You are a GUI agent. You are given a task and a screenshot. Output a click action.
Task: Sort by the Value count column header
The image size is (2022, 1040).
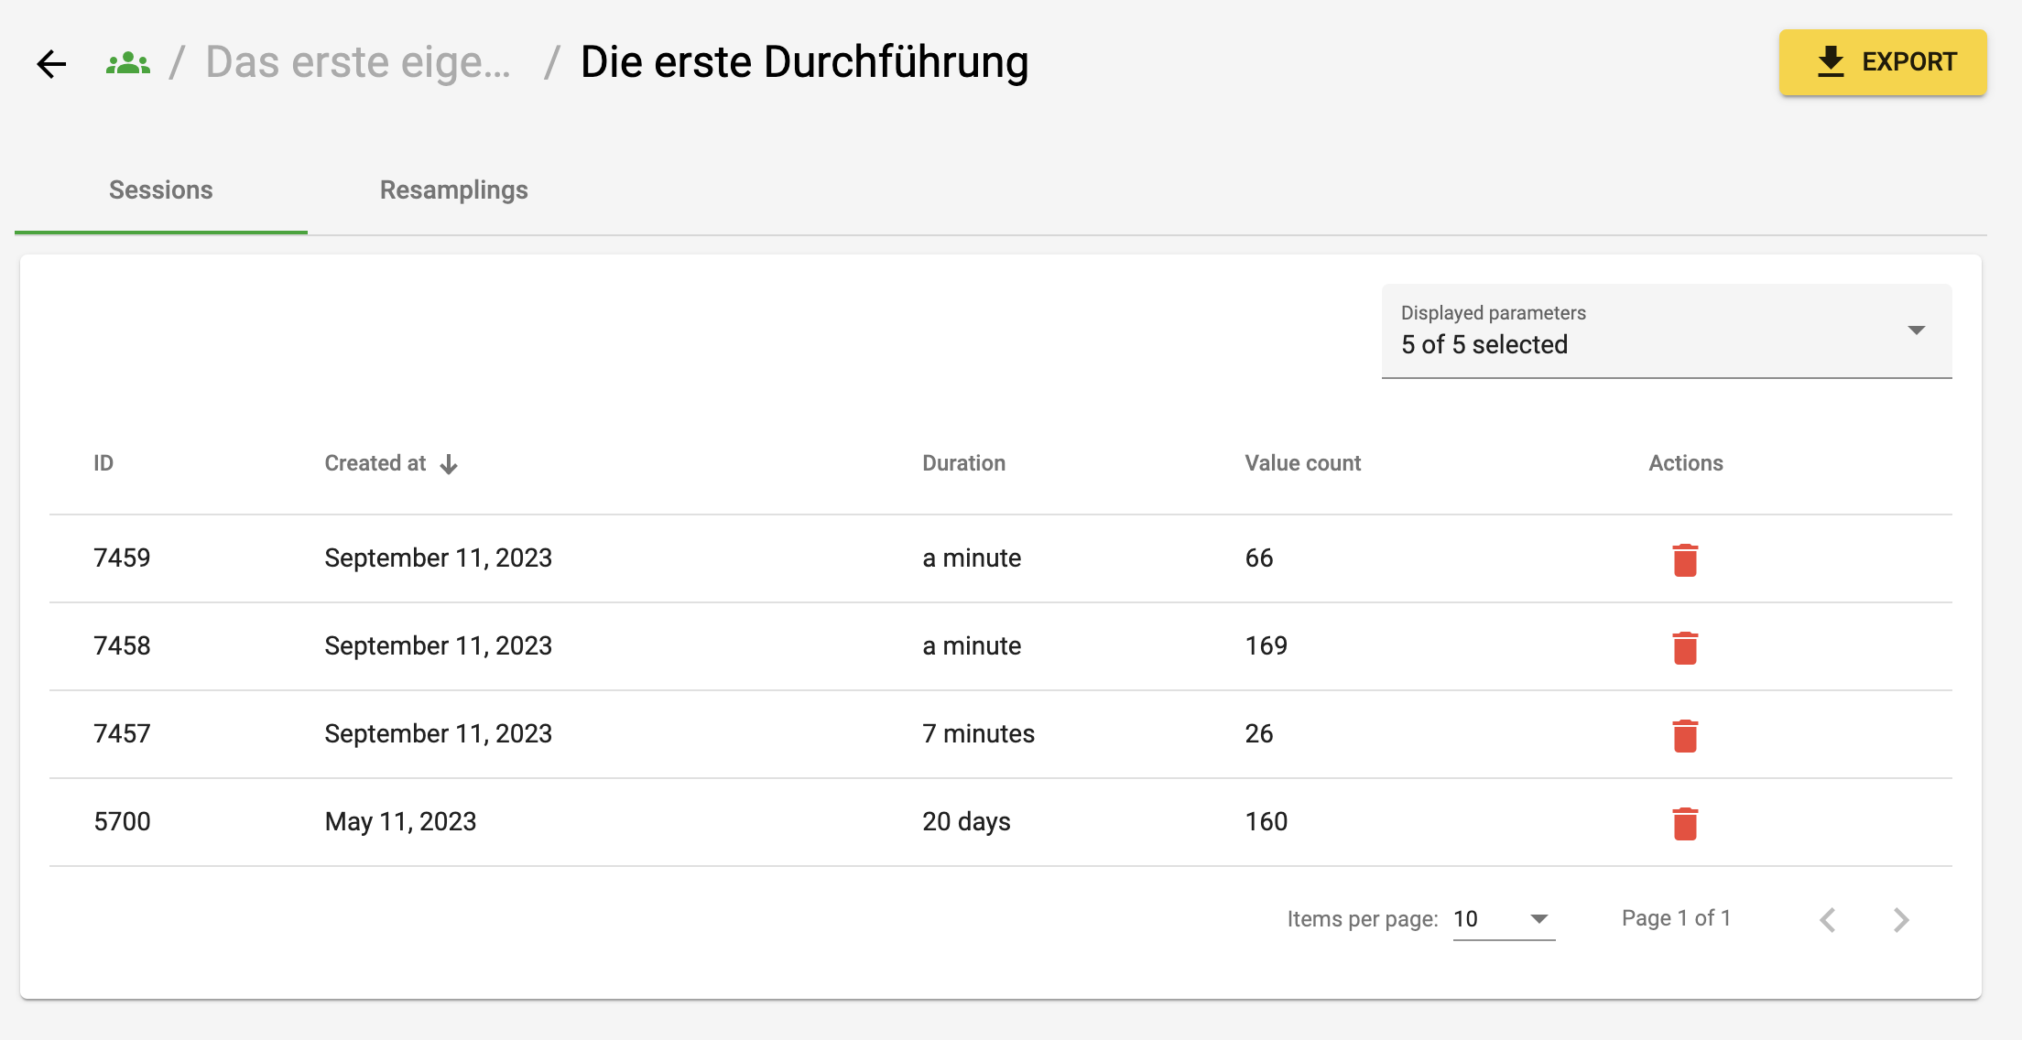pos(1302,463)
